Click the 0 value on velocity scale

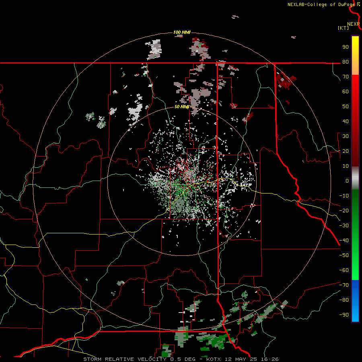(x=347, y=181)
